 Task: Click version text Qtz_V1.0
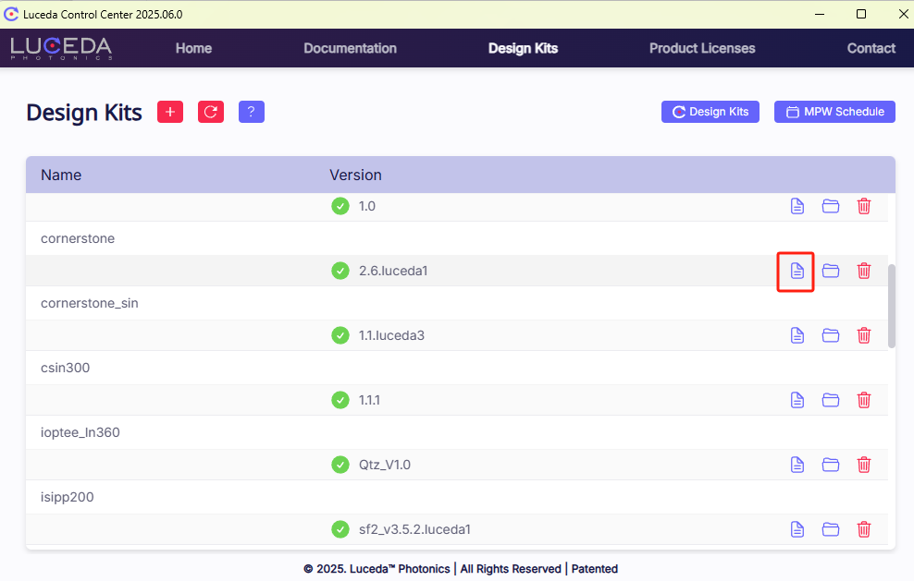click(385, 465)
